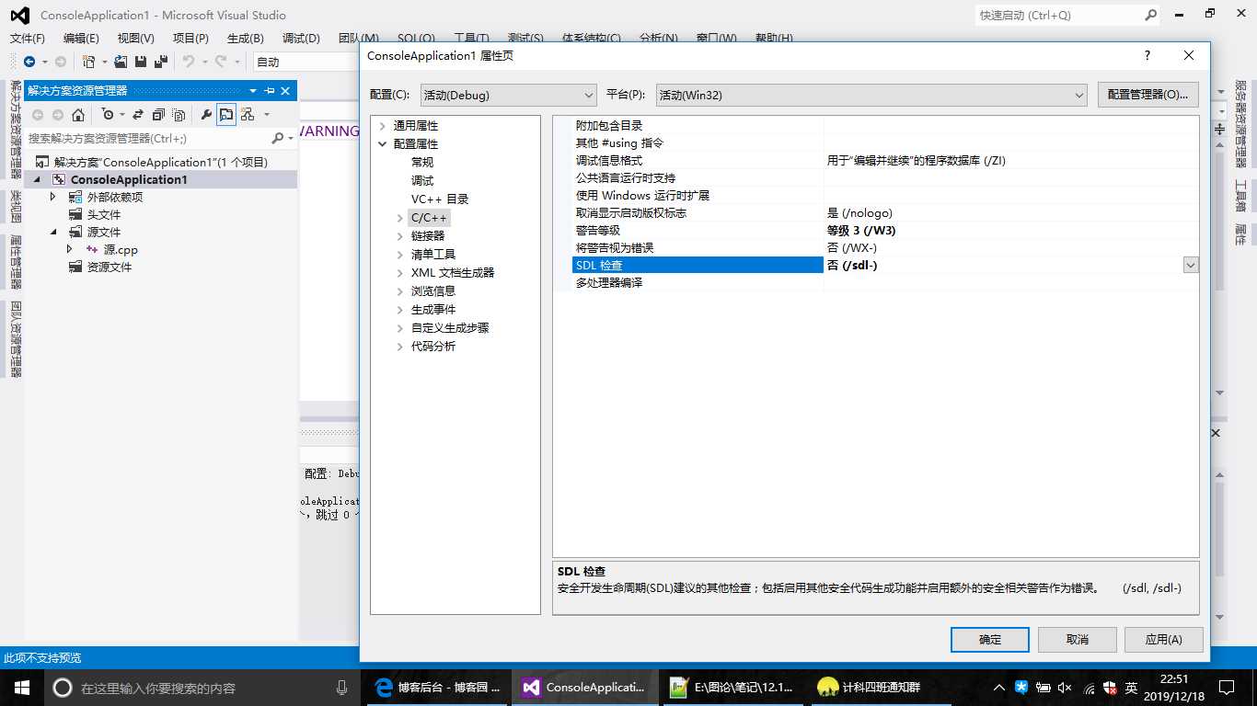The image size is (1257, 706).
Task: Expand the 通用属性 tree node
Action: coord(382,125)
